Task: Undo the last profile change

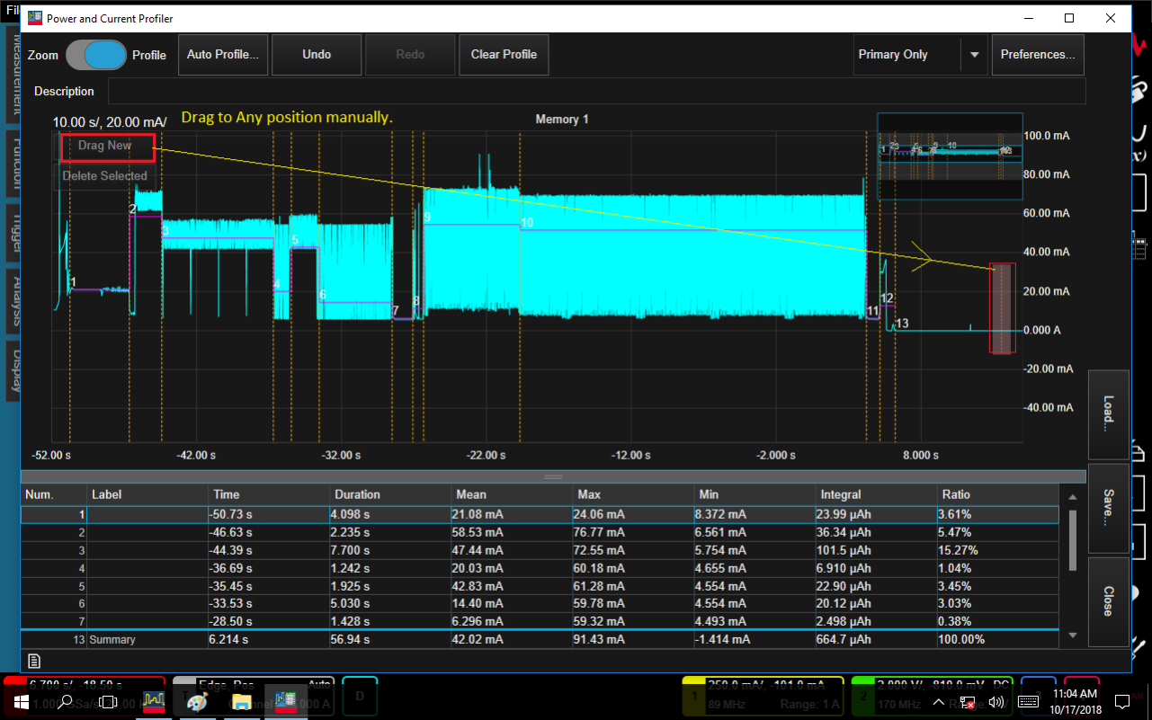Action: click(x=317, y=55)
